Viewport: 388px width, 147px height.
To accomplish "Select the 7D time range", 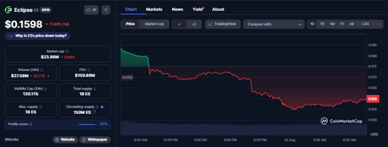I will 322,24.
